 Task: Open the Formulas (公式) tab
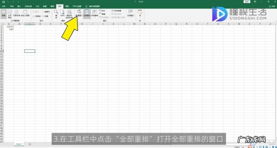[x=37, y=6]
